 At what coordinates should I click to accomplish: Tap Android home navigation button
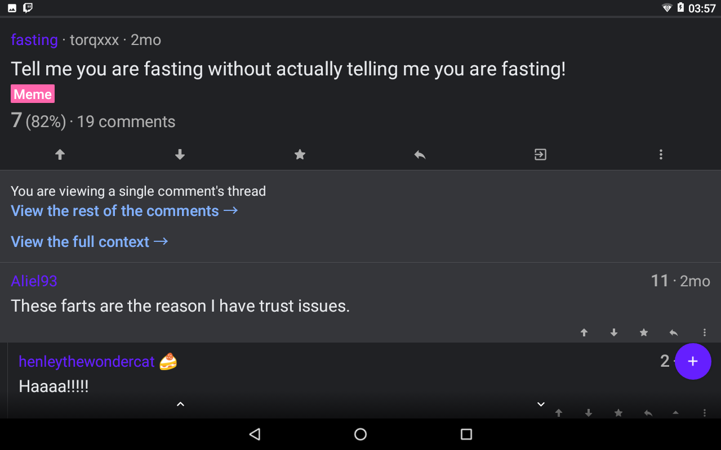360,434
